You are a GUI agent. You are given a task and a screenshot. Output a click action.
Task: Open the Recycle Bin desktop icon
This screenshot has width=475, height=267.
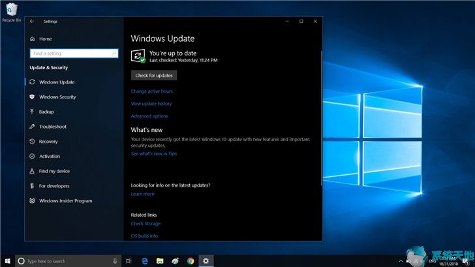[x=12, y=12]
